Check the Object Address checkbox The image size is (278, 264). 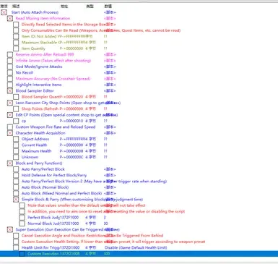(16, 139)
